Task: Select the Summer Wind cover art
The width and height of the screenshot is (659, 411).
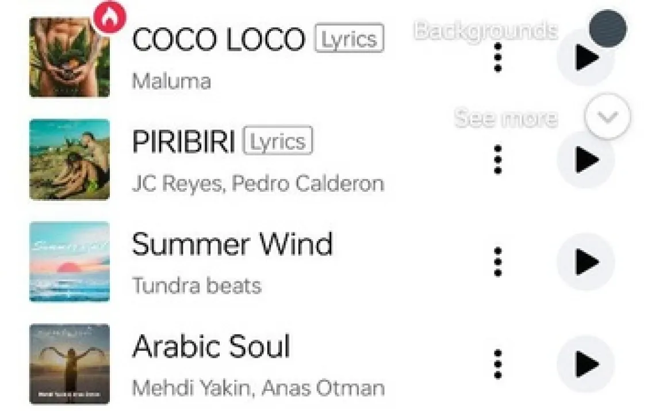Action: pos(70,262)
